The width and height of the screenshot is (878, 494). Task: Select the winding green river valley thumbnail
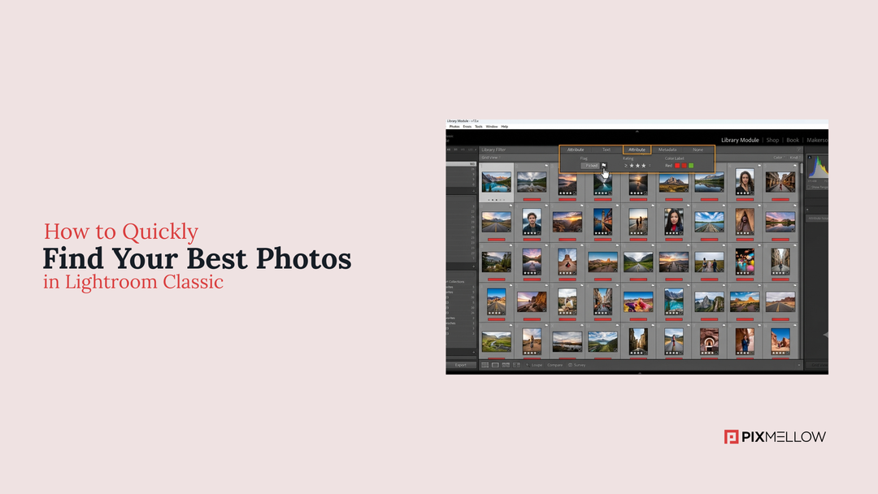[496, 341]
